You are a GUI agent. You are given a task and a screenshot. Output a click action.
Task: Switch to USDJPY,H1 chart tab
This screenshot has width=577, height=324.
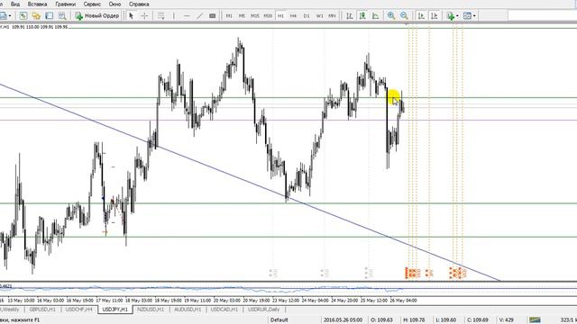coord(114,310)
